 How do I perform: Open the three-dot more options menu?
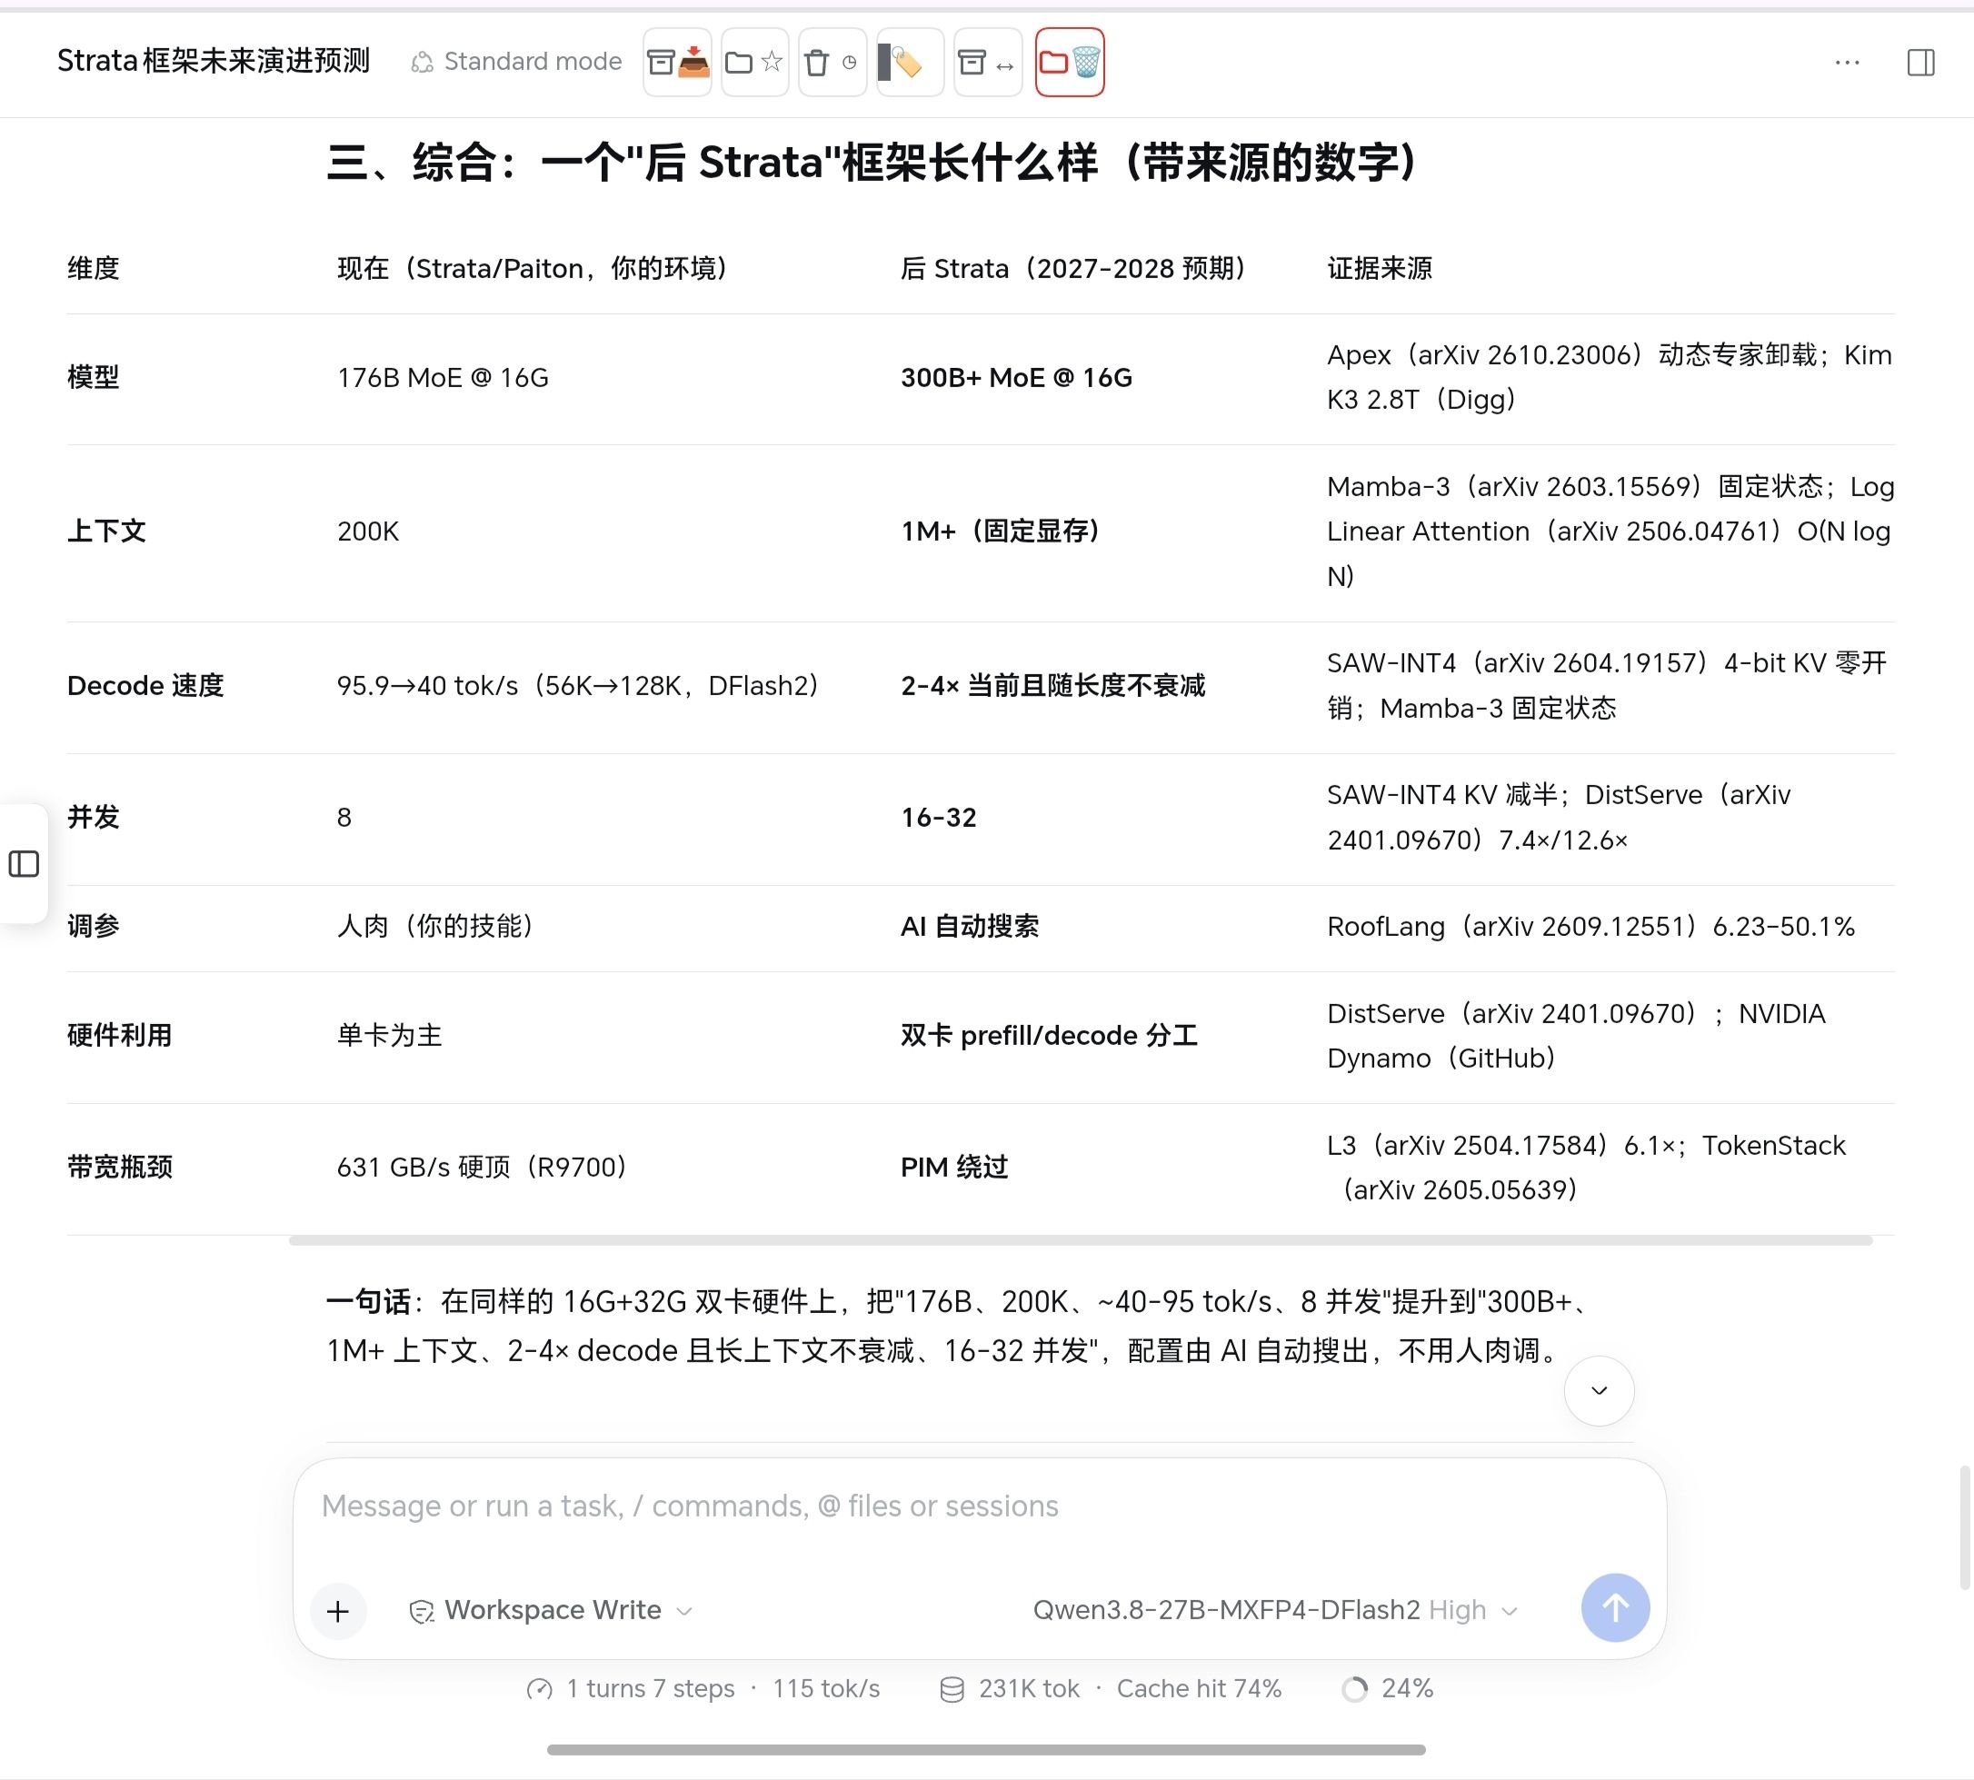coord(1847,63)
